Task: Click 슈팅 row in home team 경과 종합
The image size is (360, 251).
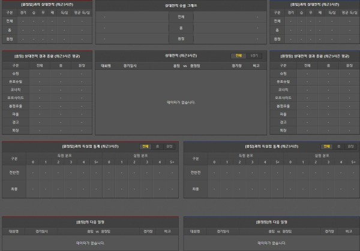Action: tap(14, 73)
